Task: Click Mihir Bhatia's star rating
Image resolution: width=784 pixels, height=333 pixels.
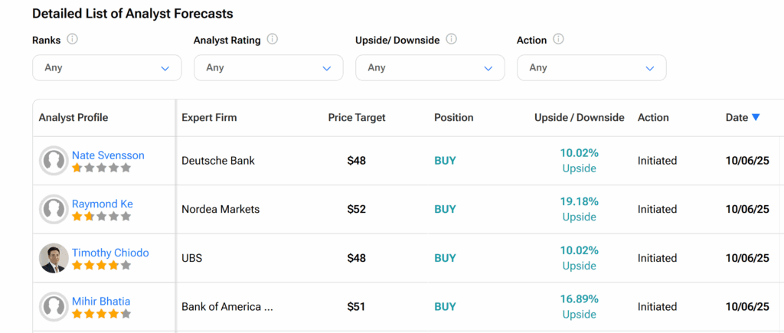Action: coord(102,314)
